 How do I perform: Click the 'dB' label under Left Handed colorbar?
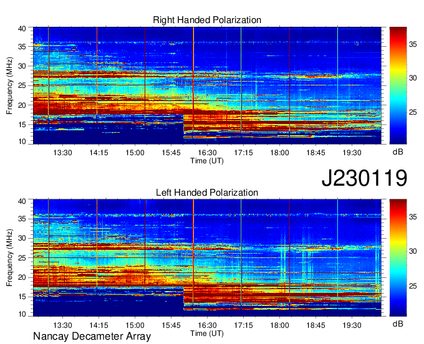[398, 323]
